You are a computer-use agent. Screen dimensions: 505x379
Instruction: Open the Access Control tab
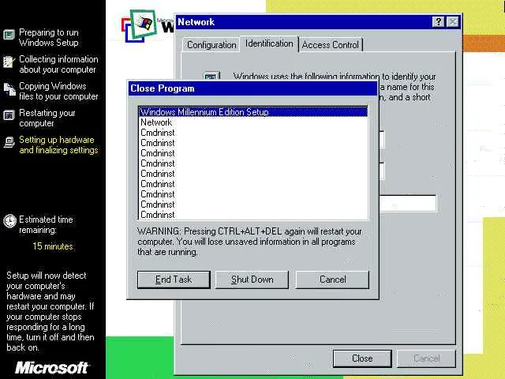[x=331, y=45]
